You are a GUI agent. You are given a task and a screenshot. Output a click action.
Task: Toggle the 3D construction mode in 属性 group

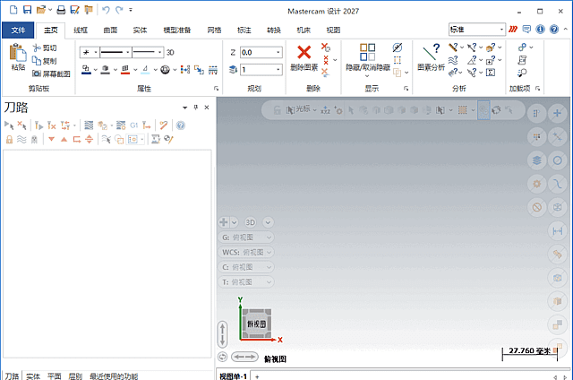click(x=170, y=52)
